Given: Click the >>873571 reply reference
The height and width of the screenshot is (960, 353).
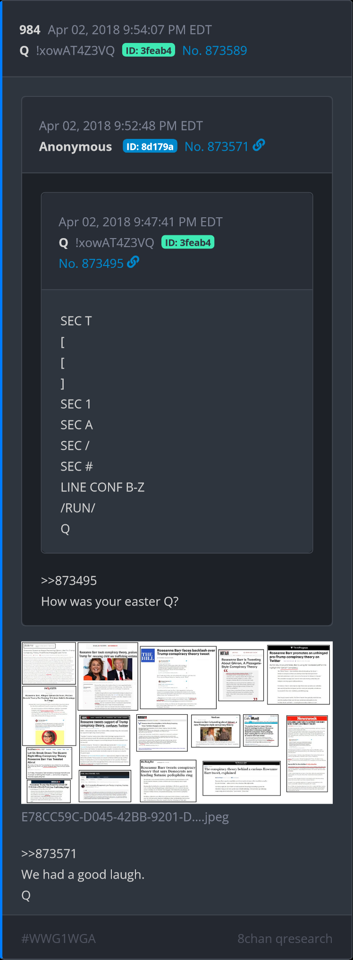Looking at the screenshot, I should (x=49, y=854).
